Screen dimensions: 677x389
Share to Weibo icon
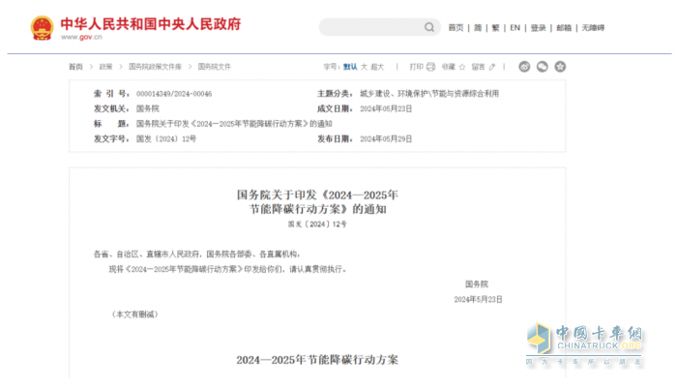[x=525, y=67]
